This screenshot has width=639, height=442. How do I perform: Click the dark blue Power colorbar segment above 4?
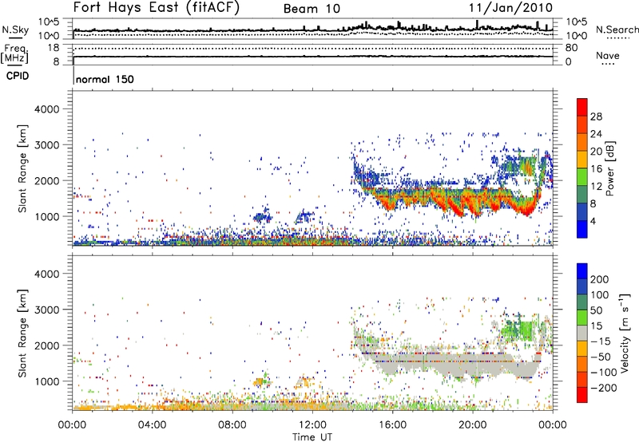(x=582, y=211)
